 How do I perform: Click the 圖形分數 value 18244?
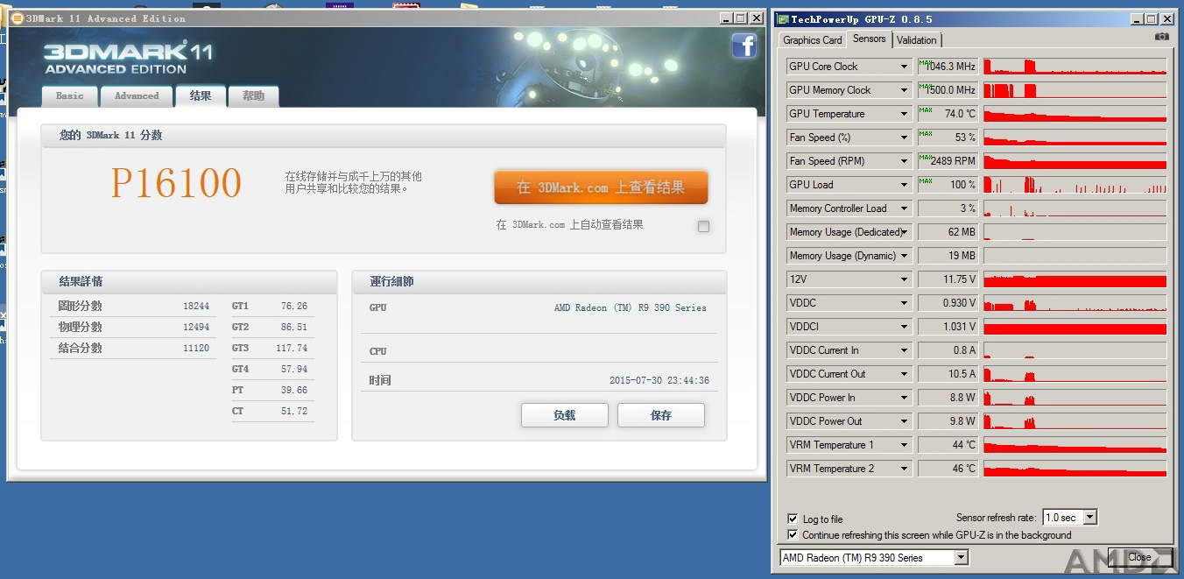196,307
